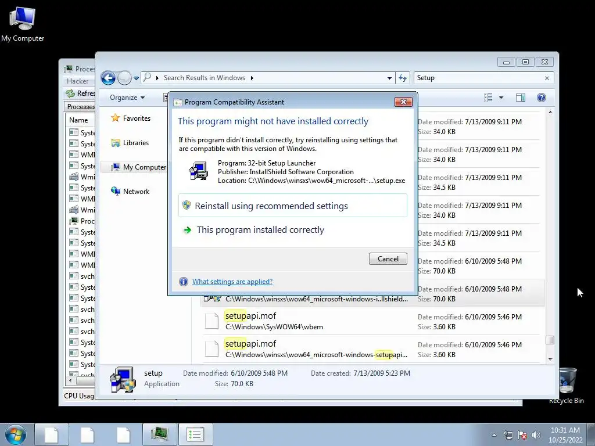Open the Organize menu
Image resolution: width=595 pixels, height=446 pixels.
click(x=127, y=98)
